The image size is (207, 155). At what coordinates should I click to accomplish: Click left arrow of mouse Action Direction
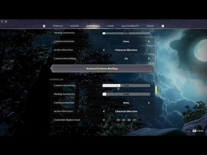104,50
